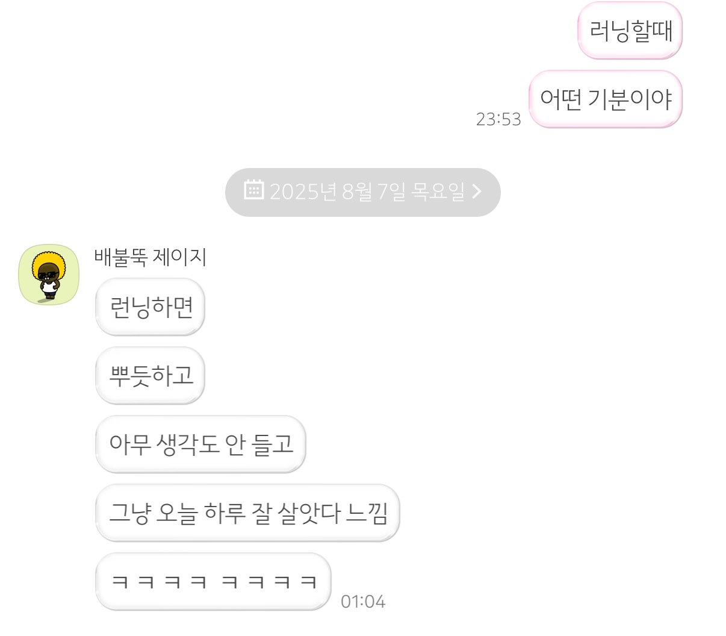Click the word 생각도 in the message
This screenshot has height=636, width=726.
(187, 444)
